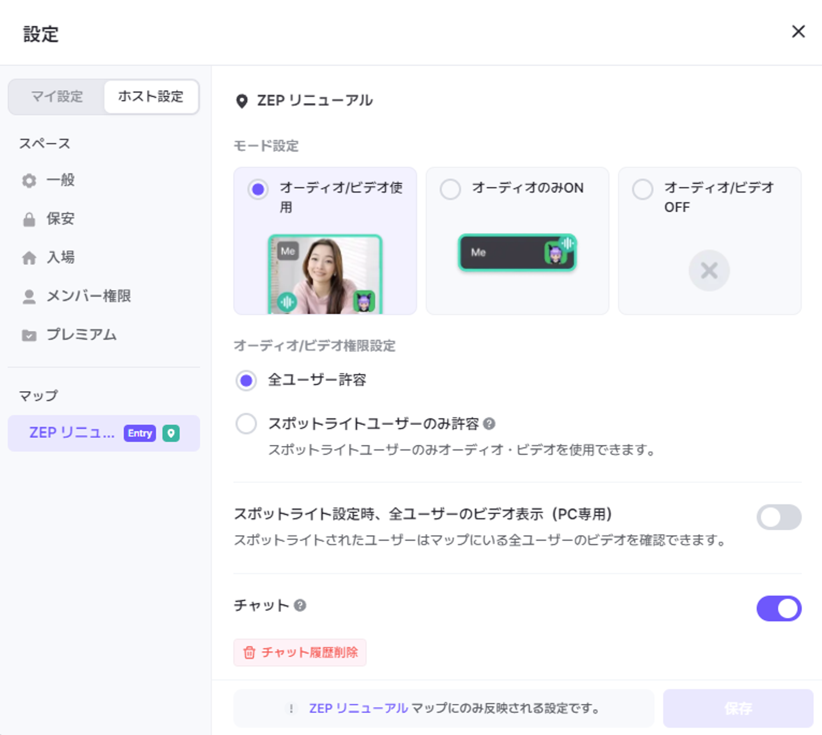Click the green location pin badge
The height and width of the screenshot is (735, 822).
[171, 433]
